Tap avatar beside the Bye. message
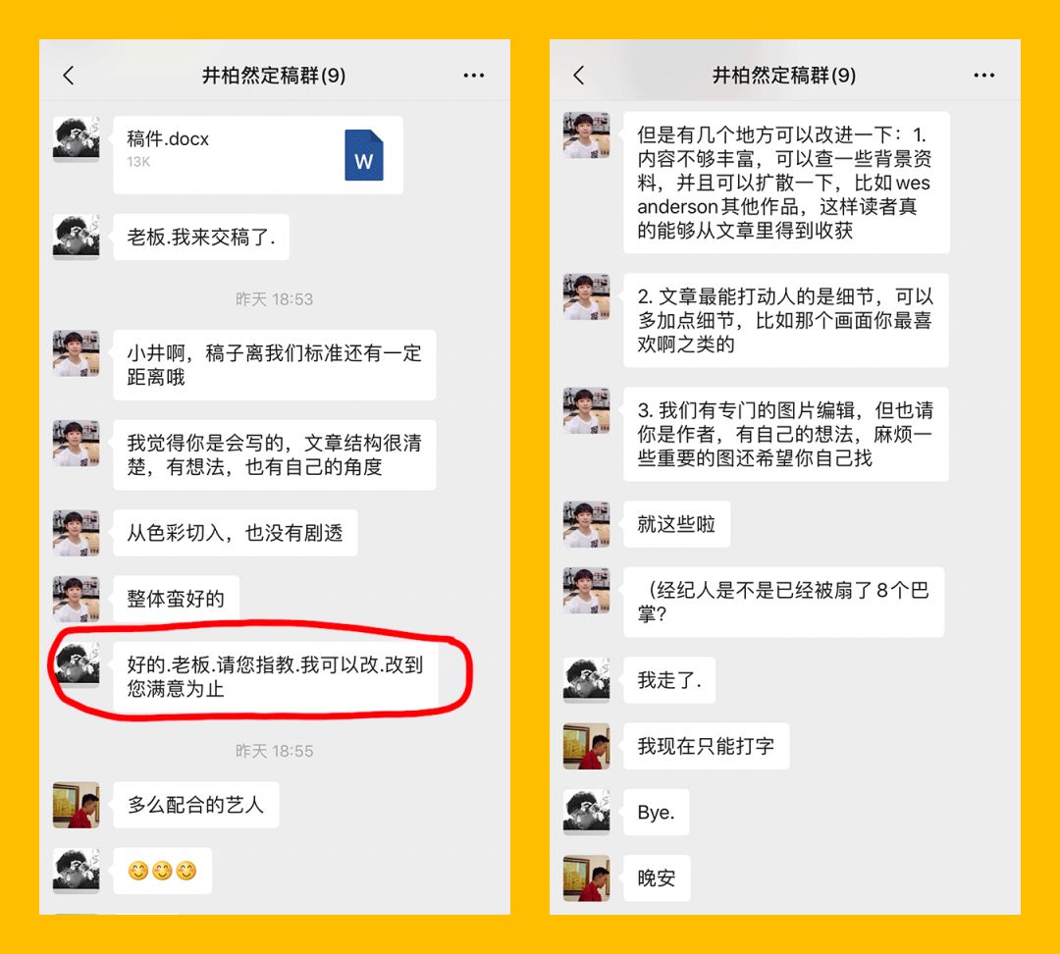Screen dimensions: 1060x954 pyautogui.click(x=587, y=812)
